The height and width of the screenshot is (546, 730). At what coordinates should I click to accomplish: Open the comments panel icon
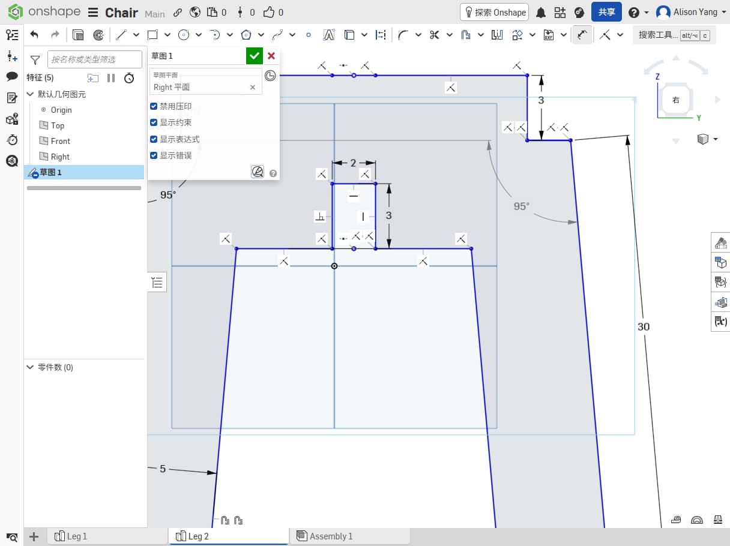click(12, 76)
